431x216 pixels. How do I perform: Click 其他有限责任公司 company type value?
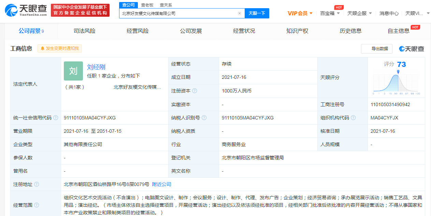(83, 144)
